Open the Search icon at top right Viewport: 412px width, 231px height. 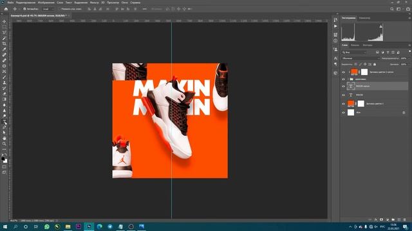click(x=392, y=9)
